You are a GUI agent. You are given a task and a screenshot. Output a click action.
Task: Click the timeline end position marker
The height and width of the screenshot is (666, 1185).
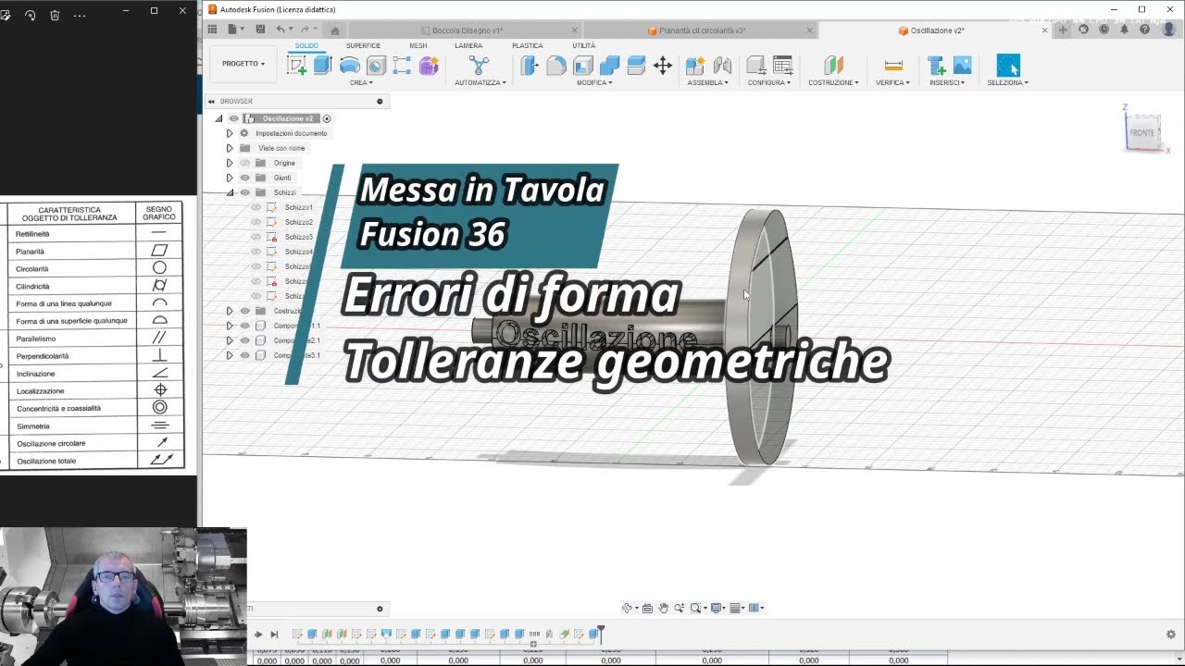pyautogui.click(x=601, y=633)
